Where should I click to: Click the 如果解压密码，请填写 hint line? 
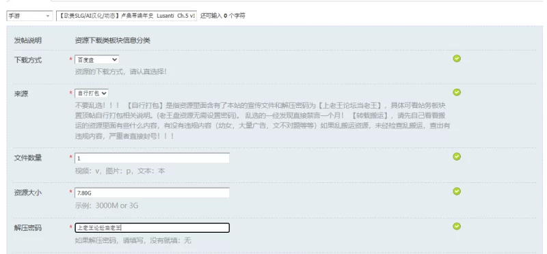point(133,240)
